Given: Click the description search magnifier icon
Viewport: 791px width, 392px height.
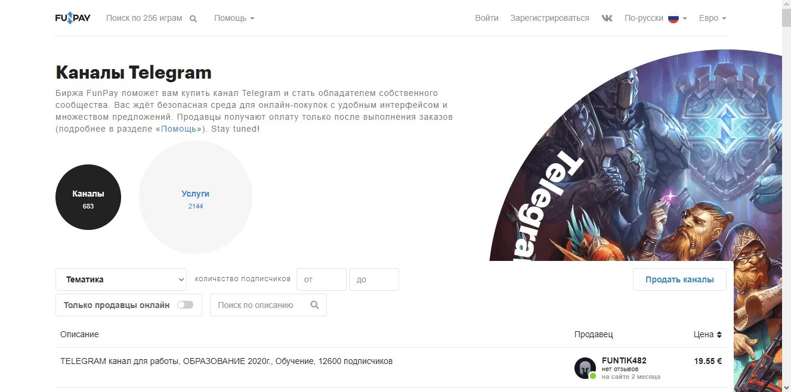Looking at the screenshot, I should coord(315,305).
